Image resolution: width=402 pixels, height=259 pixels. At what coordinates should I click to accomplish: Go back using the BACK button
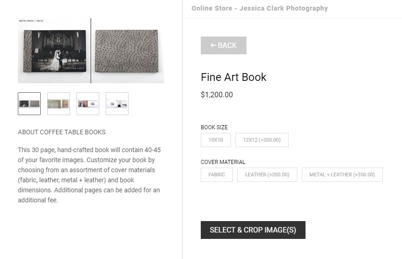click(223, 45)
